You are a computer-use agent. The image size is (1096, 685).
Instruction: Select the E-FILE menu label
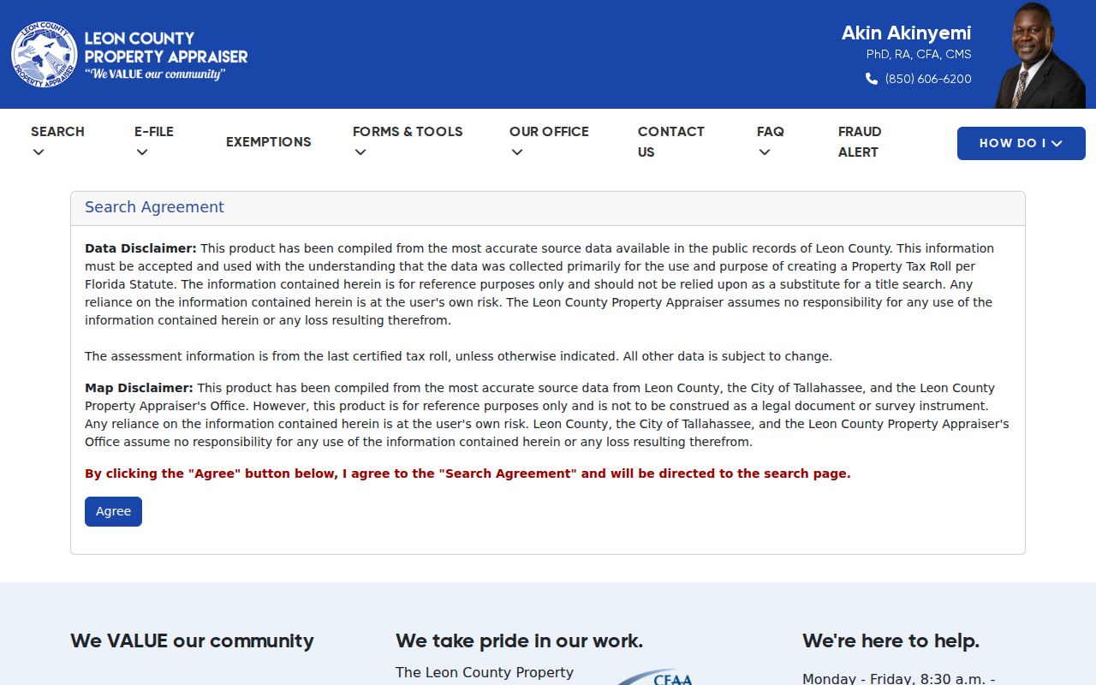[154, 132]
